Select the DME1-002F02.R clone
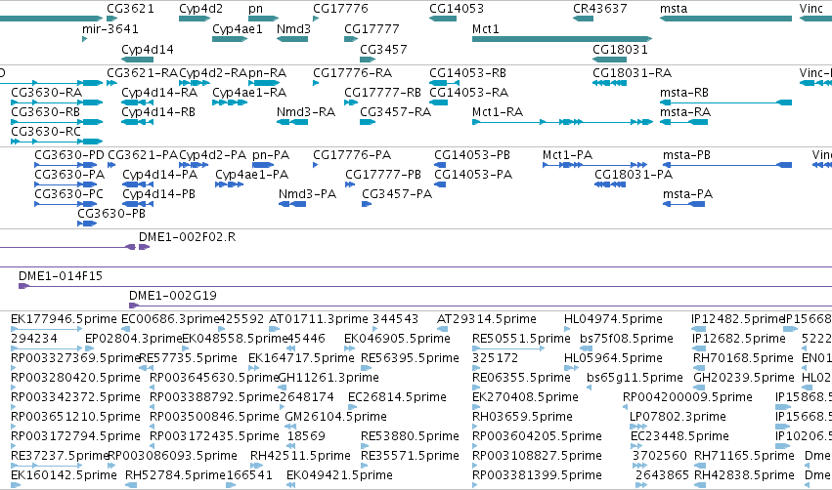Screen dimensions: 832x490 [x=145, y=247]
